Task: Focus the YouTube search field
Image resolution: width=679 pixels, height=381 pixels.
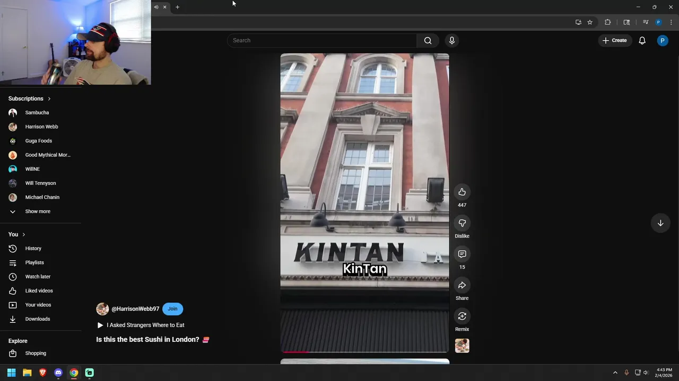Action: click(322, 40)
